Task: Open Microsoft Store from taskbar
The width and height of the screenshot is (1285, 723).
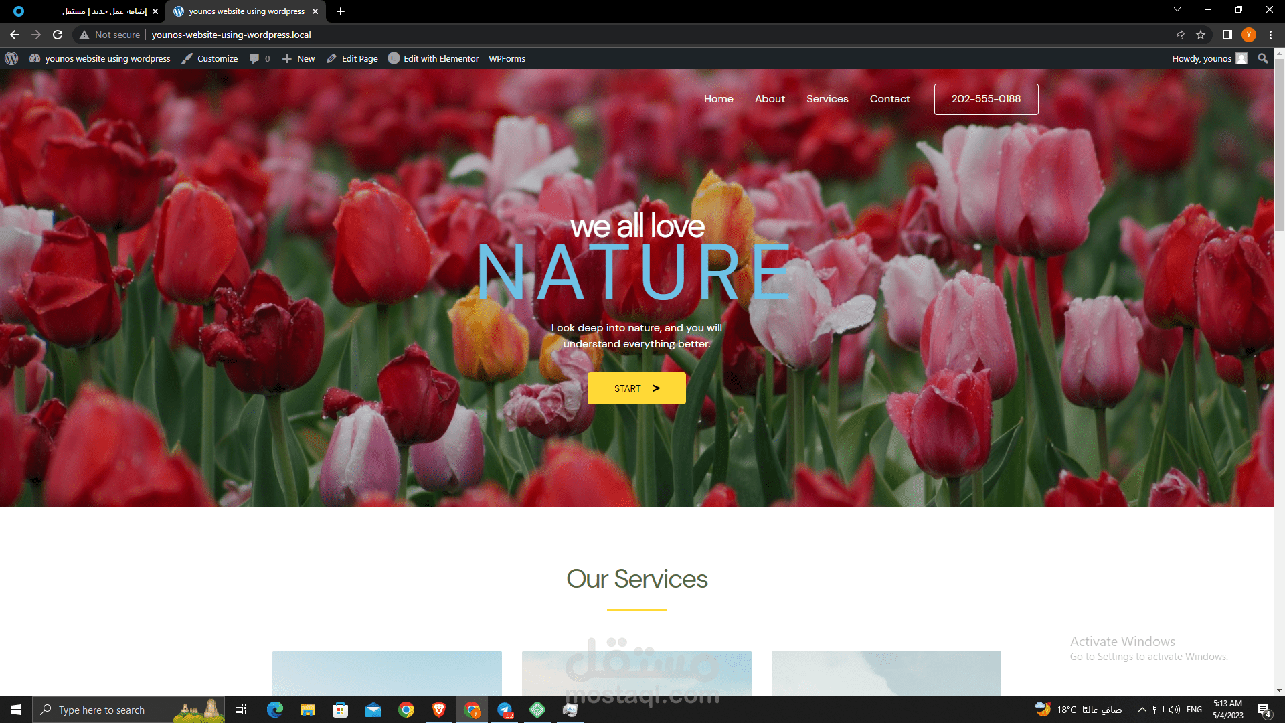Action: coord(340,710)
